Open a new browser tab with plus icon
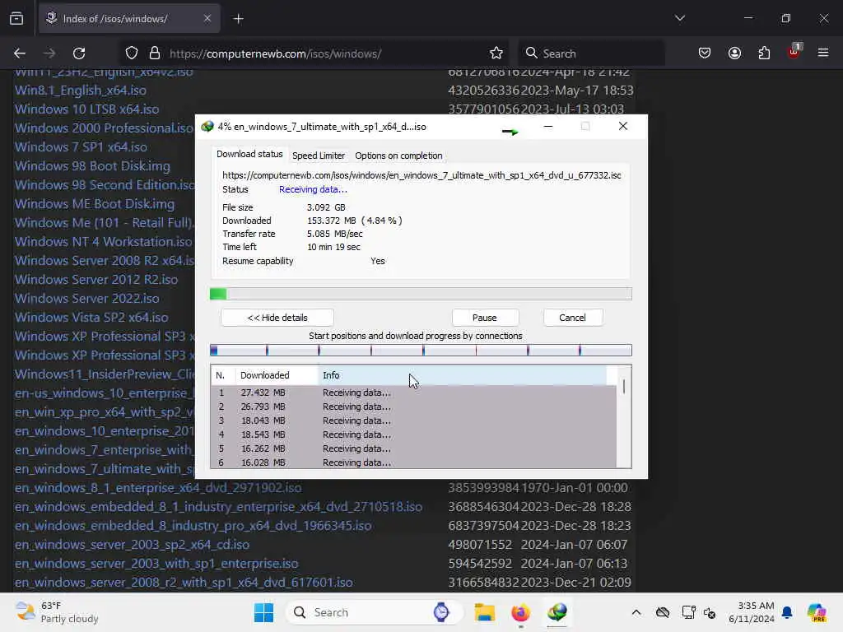The image size is (843, 632). tap(238, 19)
